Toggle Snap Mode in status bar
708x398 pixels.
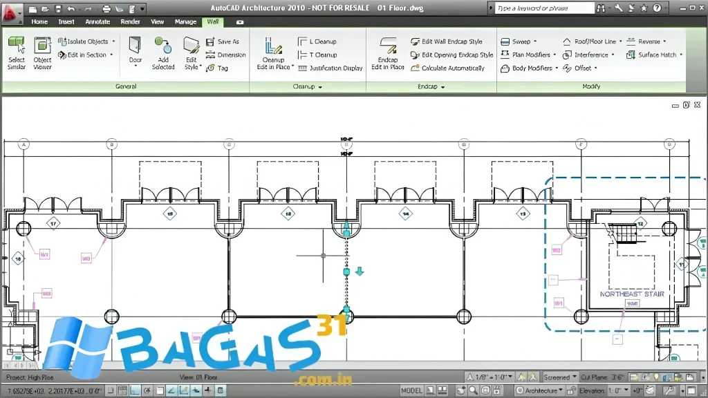tap(110, 391)
